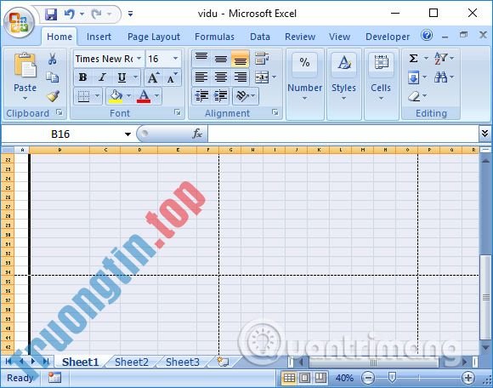
Task: Switch to the Developer tab
Action: (388, 37)
